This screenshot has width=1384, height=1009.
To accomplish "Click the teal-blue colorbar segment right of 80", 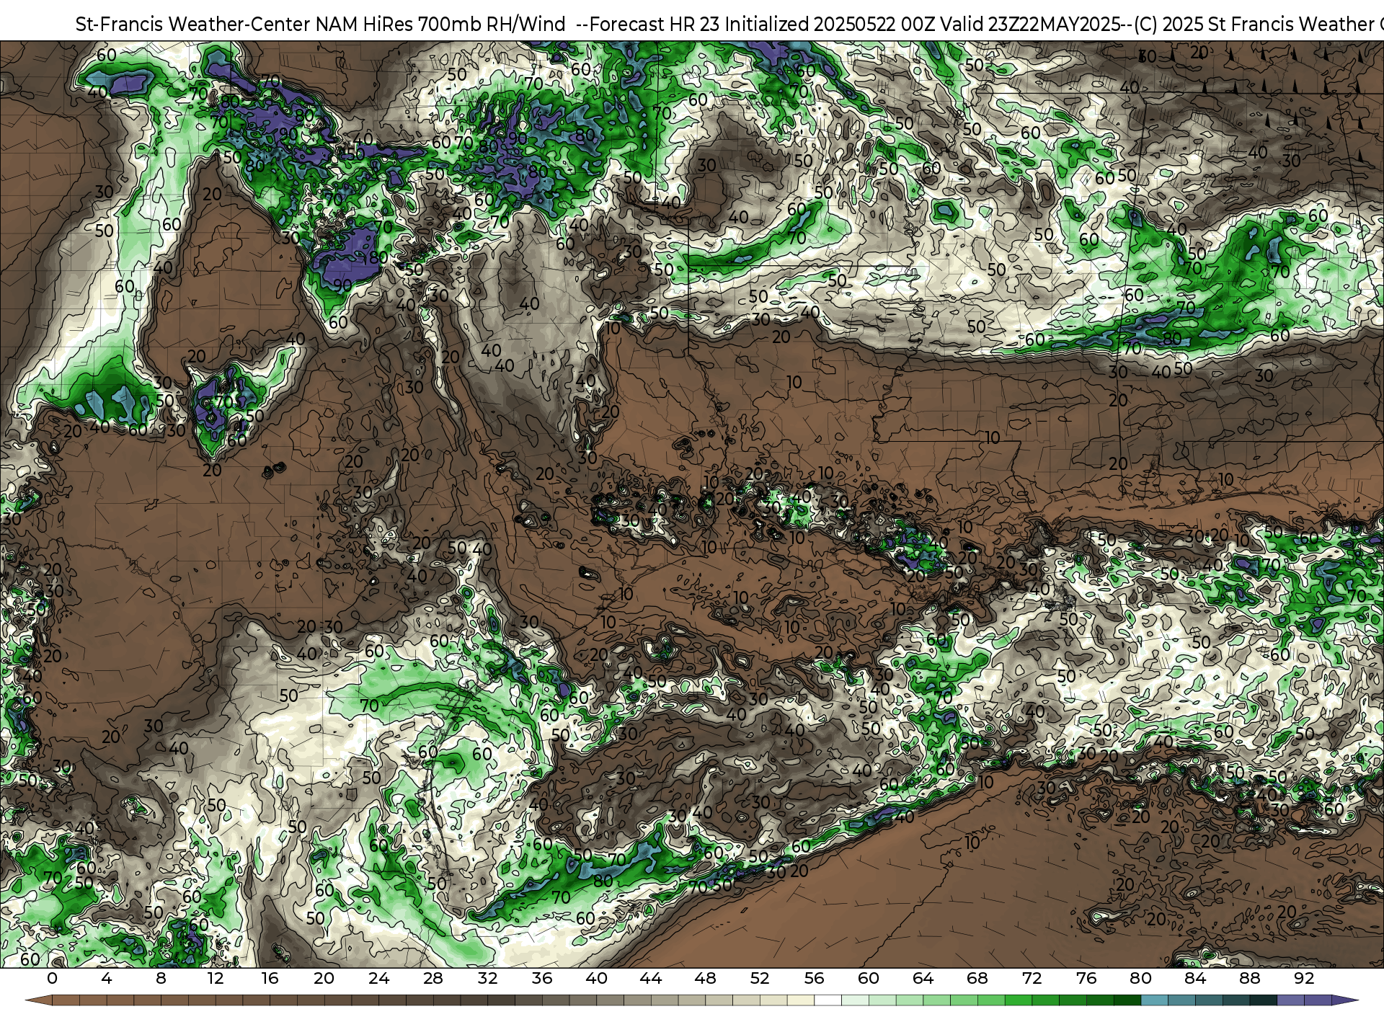I will click(1154, 1000).
